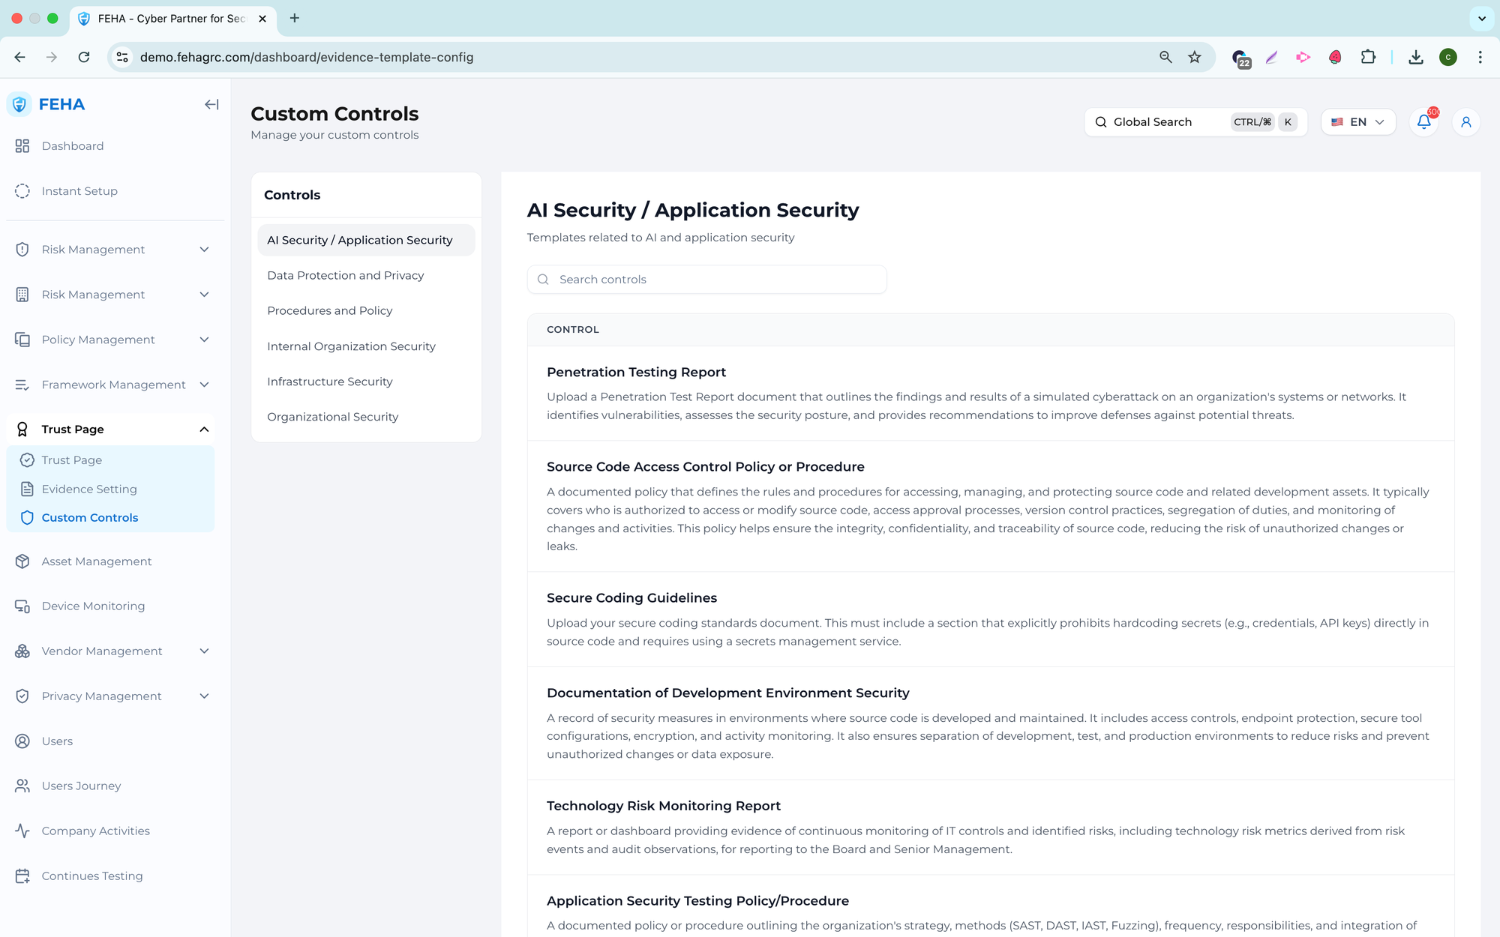Open Evidence Setting in sidebar
Image resolution: width=1500 pixels, height=937 pixels.
pyautogui.click(x=89, y=489)
